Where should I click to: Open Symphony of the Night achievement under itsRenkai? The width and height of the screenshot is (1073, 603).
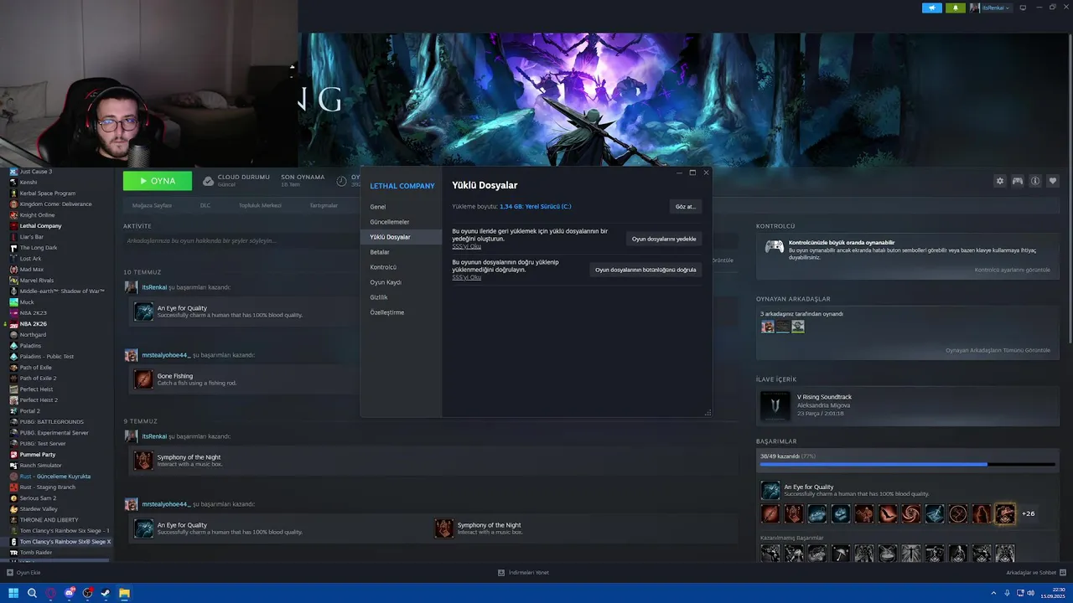click(x=143, y=461)
